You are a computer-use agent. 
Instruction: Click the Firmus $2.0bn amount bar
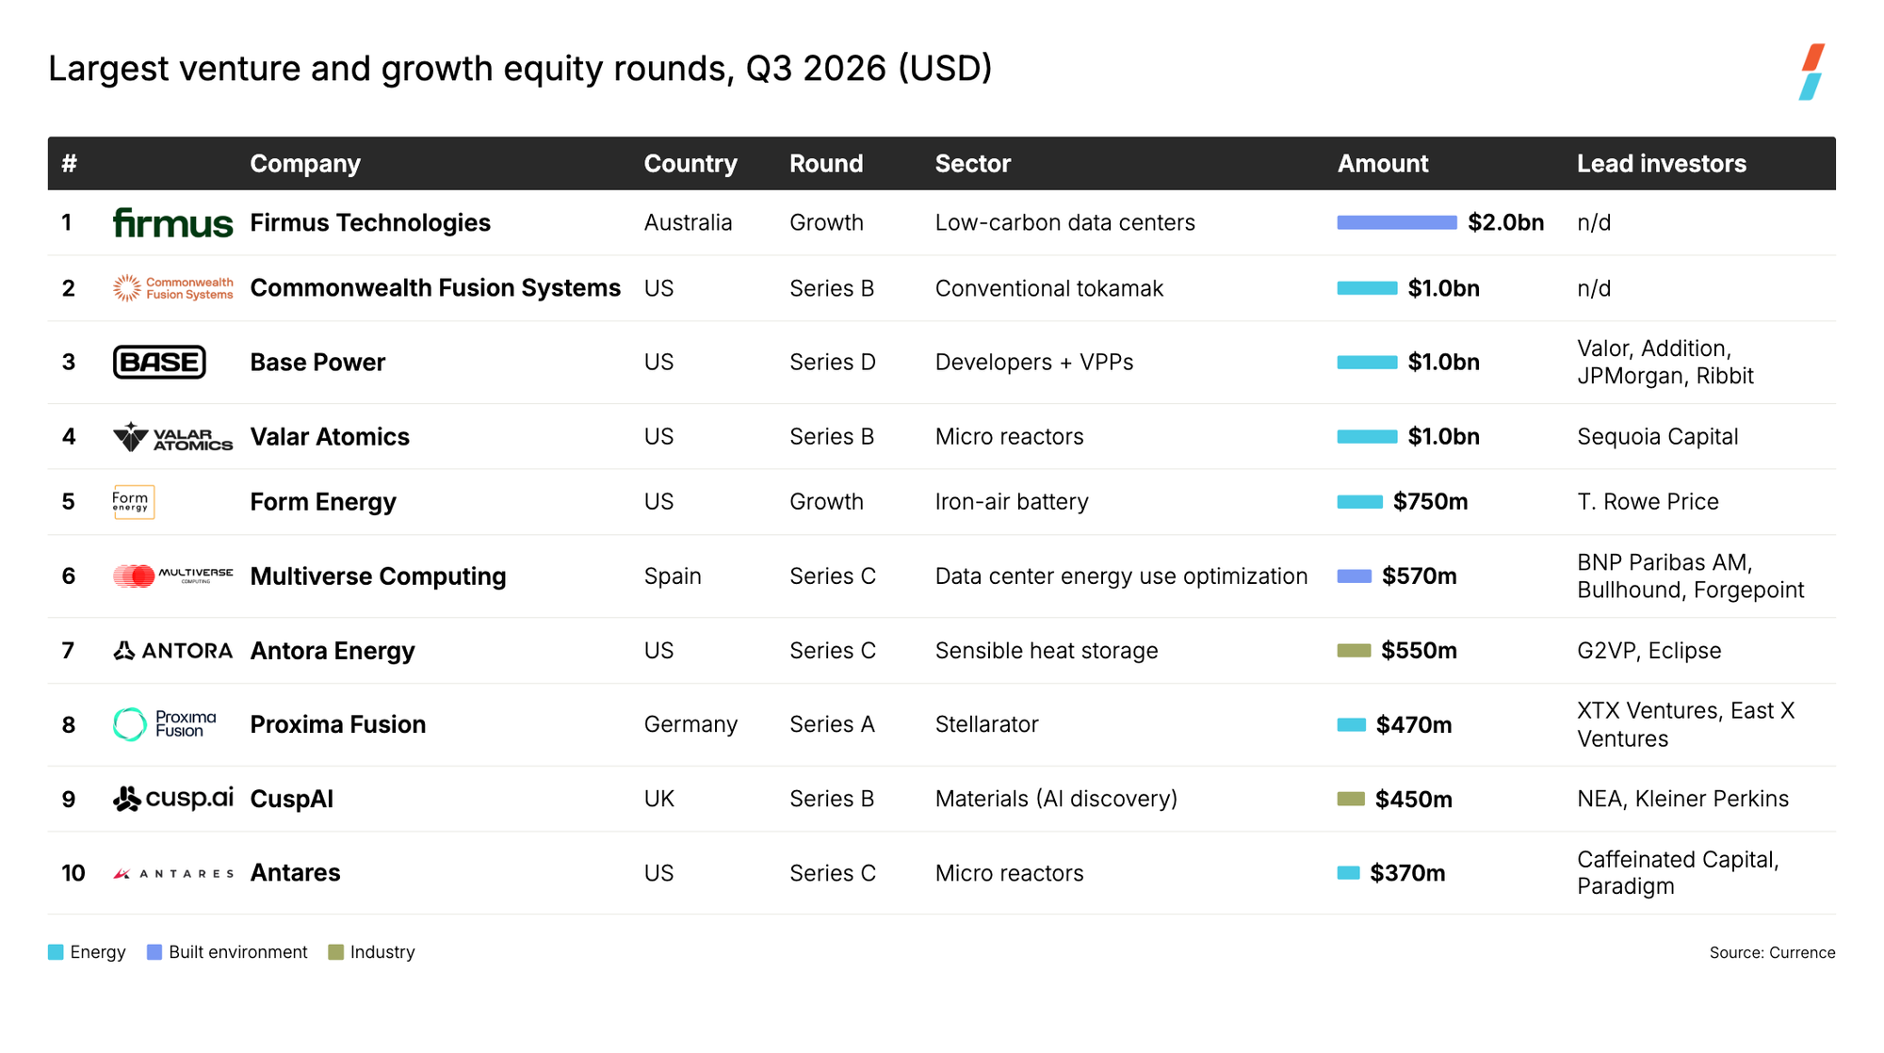tap(1397, 222)
